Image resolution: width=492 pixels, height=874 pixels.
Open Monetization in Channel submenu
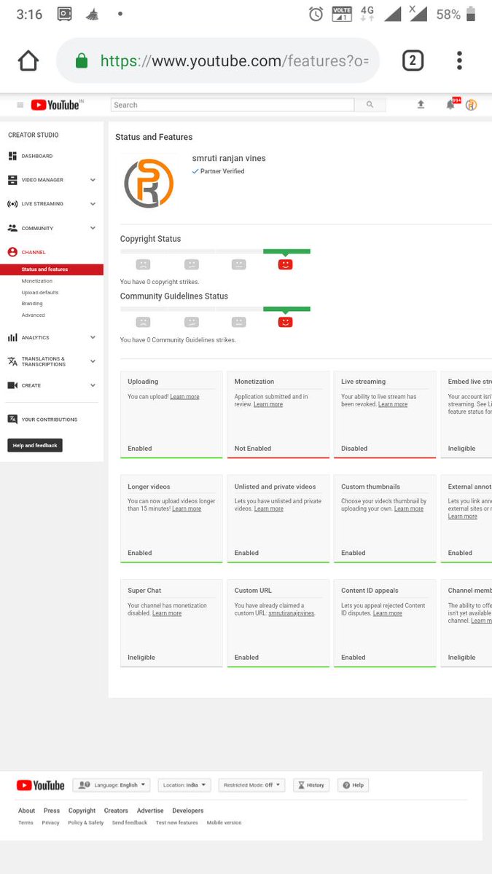(37, 280)
